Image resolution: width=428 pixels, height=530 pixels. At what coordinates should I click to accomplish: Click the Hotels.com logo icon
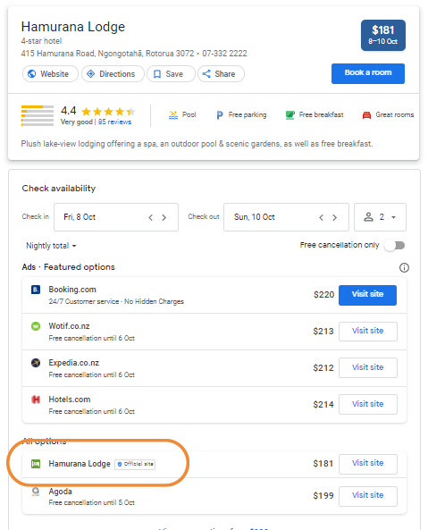tap(36, 400)
